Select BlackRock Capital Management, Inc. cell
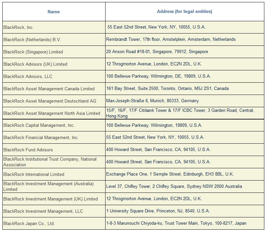The height and width of the screenshot is (232, 266). click(x=54, y=125)
